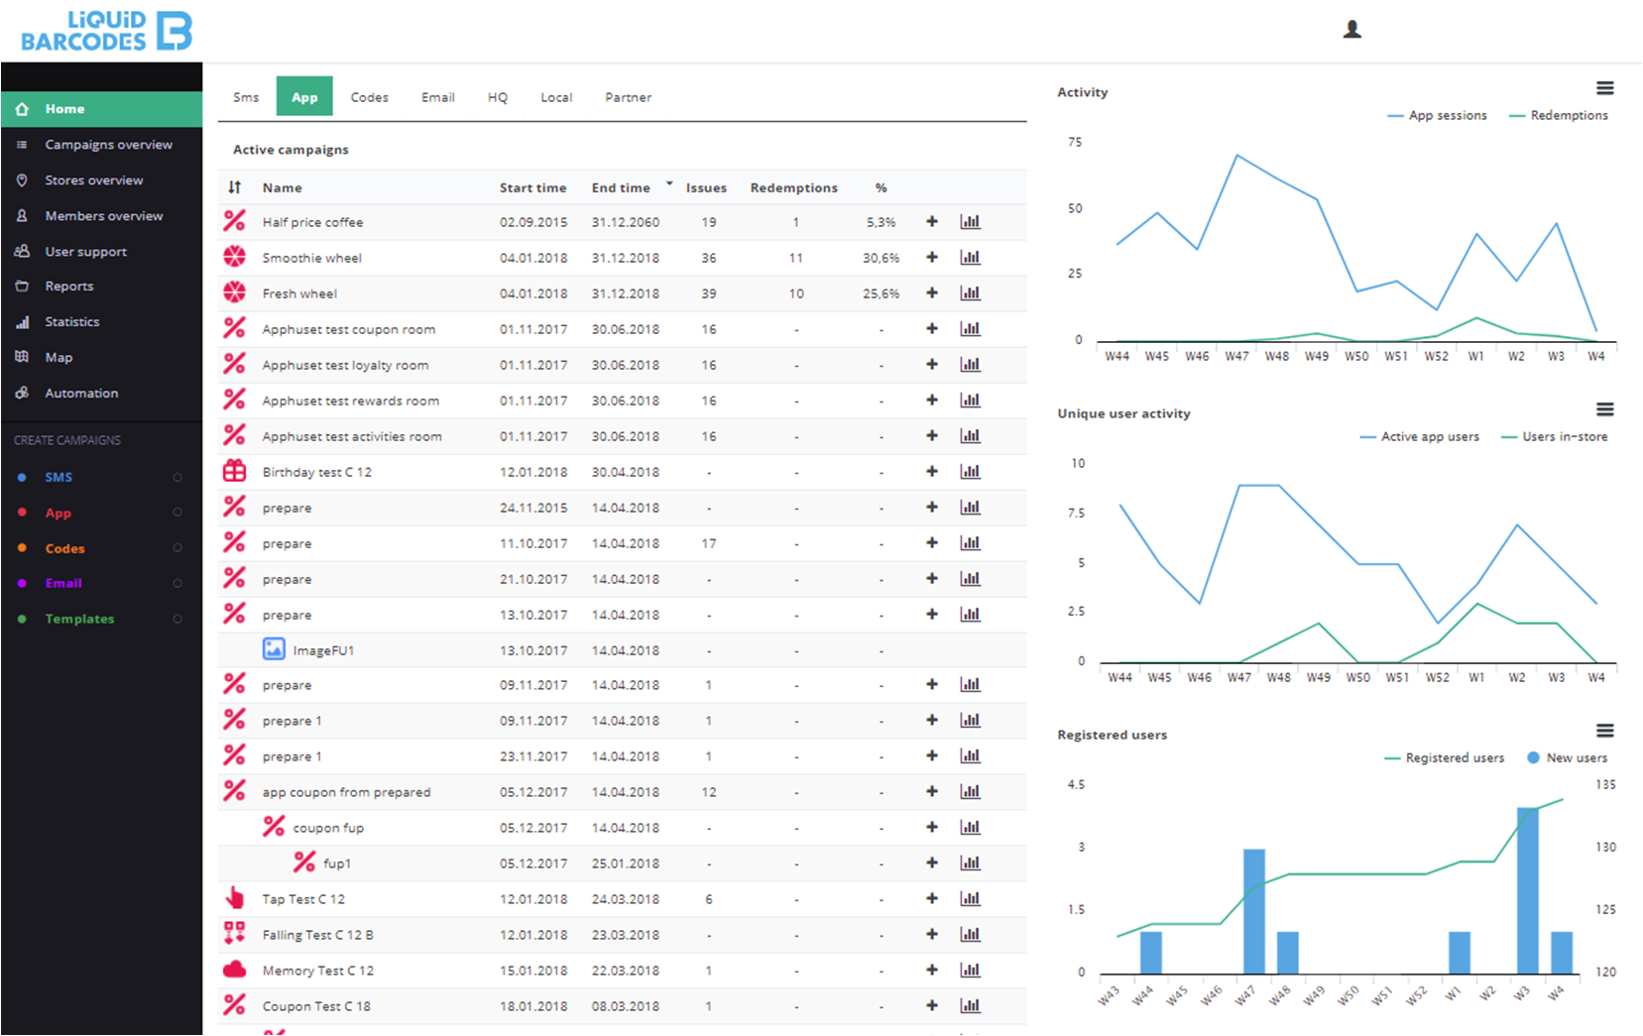Viewport: 1643px width, 1036px height.
Task: Click plus icon for Falling Test C 12 B
Action: coord(932,935)
